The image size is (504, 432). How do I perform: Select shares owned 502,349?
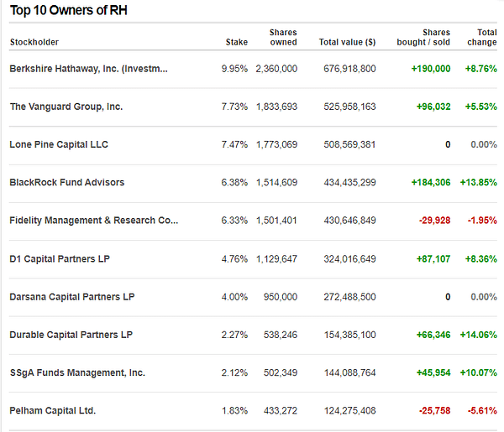[x=281, y=372]
